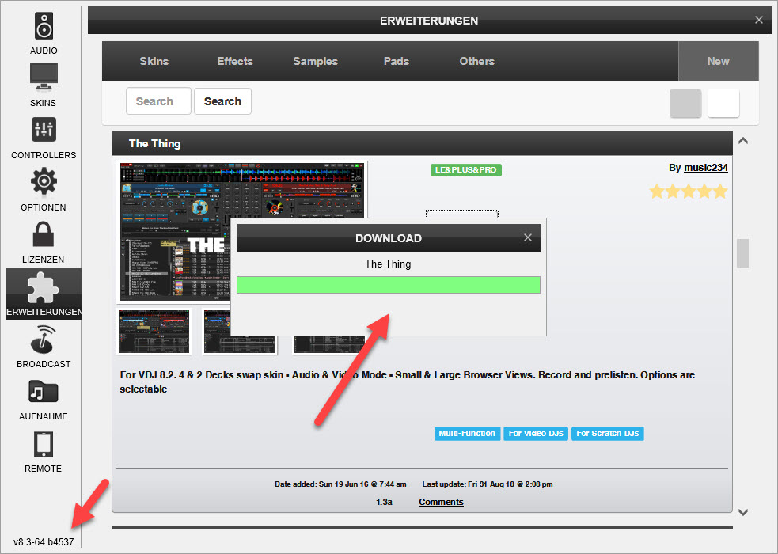Click the Search button
Image resolution: width=778 pixels, height=554 pixels.
222,101
